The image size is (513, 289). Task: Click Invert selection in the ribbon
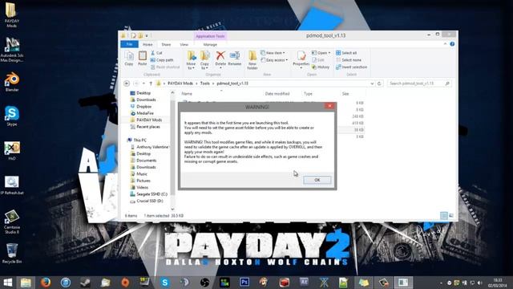tap(351, 67)
